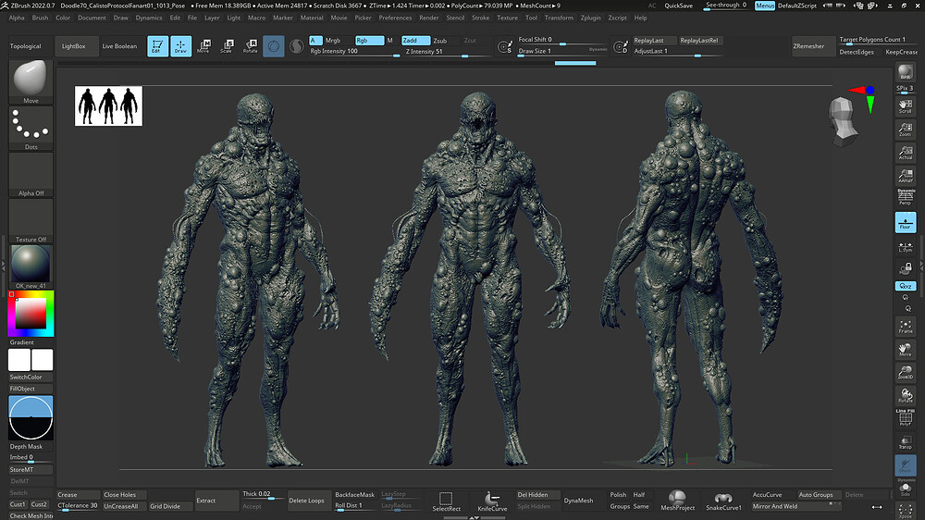
Task: Click the AAHalf icon
Action: pos(905,176)
